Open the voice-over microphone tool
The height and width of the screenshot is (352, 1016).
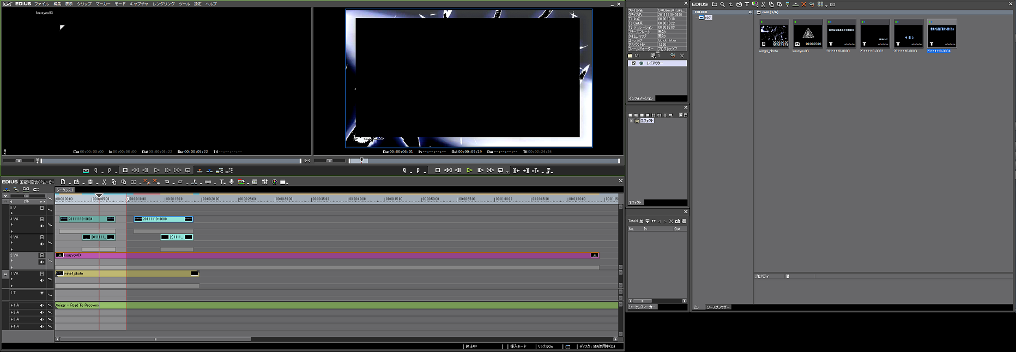(232, 182)
